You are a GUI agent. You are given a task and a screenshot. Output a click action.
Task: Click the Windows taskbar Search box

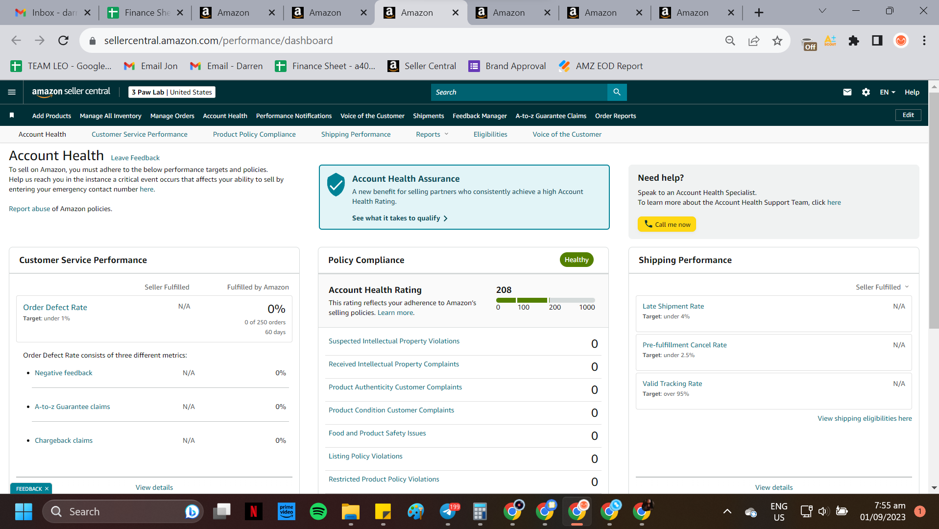click(x=122, y=512)
